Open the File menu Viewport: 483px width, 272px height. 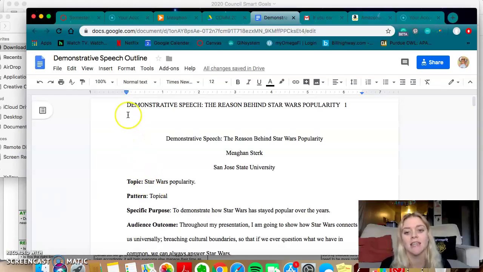point(57,68)
